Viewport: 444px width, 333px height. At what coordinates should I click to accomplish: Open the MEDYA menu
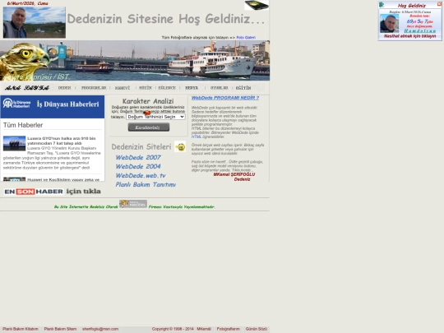click(192, 88)
